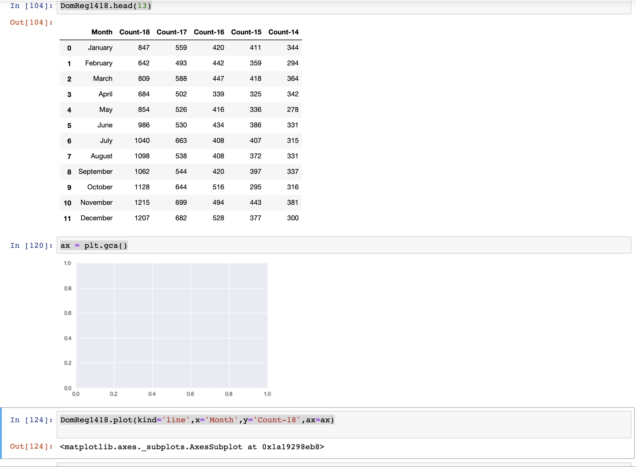The height and width of the screenshot is (467, 636).
Task: Select the November row's 1215 value
Action: click(142, 203)
